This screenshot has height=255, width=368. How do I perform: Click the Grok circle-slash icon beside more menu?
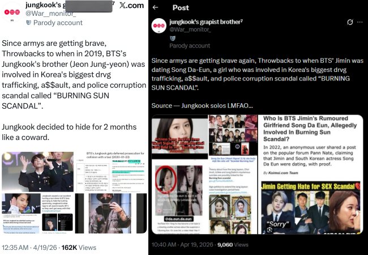click(x=350, y=22)
